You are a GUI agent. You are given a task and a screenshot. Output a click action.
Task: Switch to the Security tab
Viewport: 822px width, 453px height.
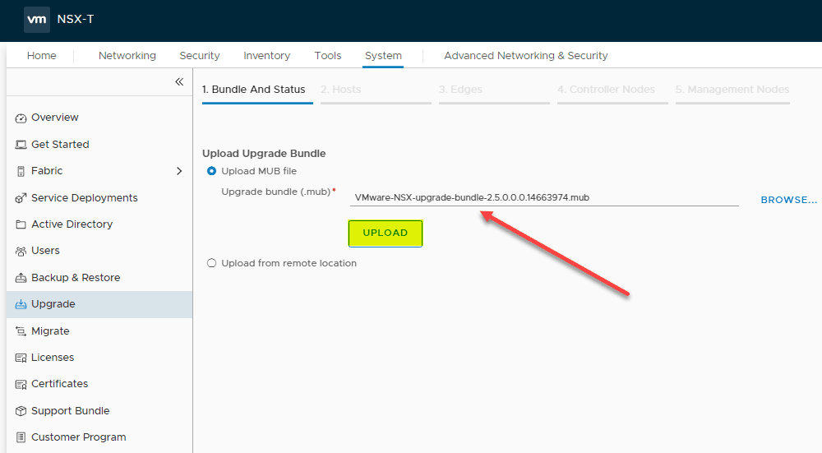pyautogui.click(x=200, y=56)
